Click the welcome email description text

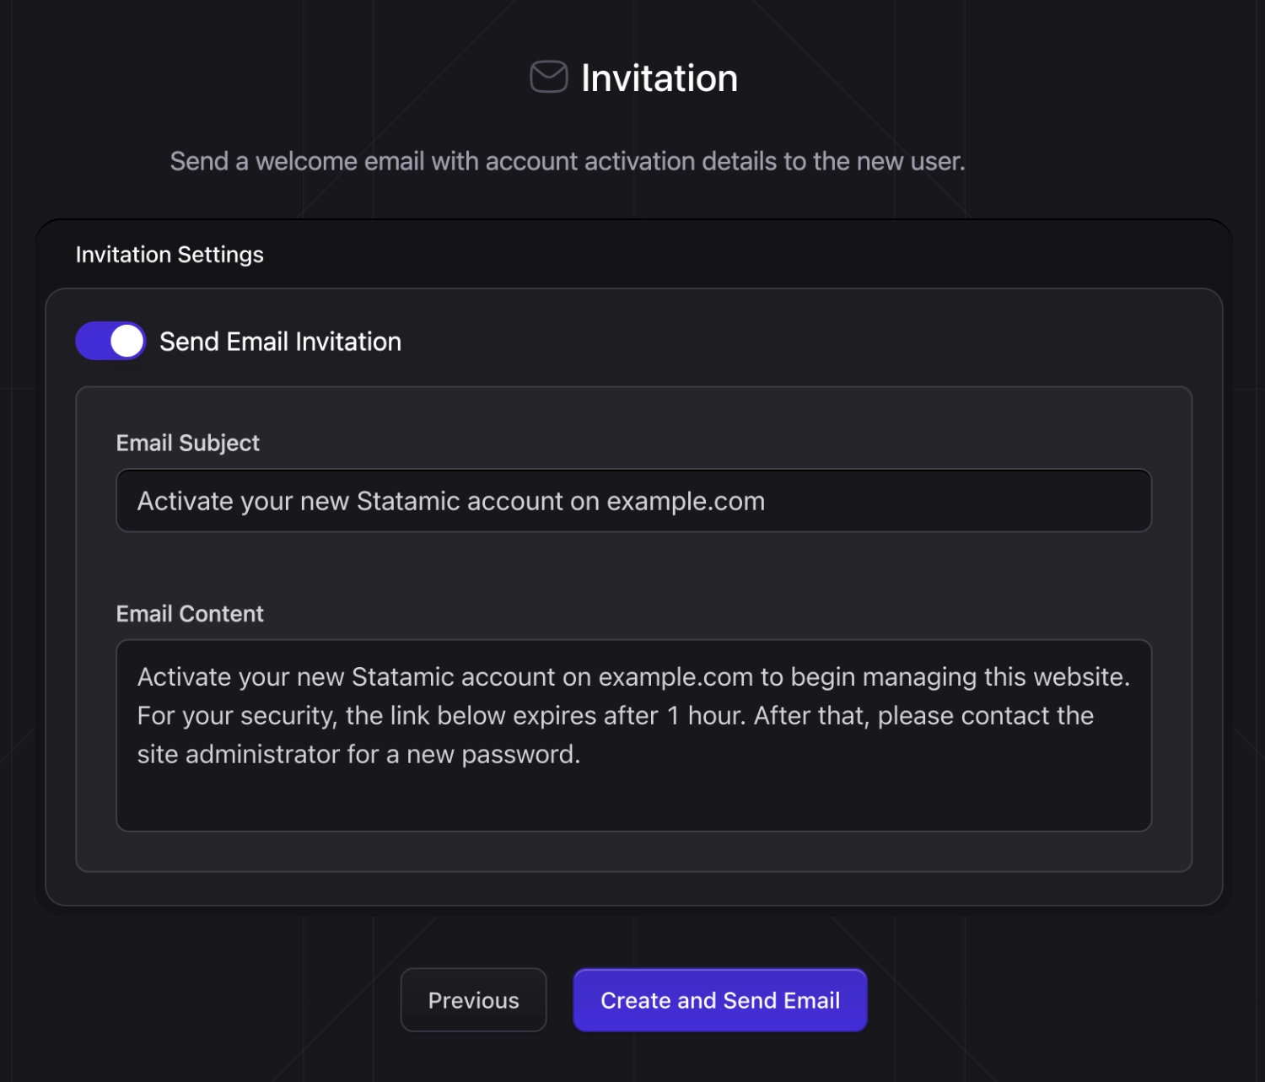point(568,161)
